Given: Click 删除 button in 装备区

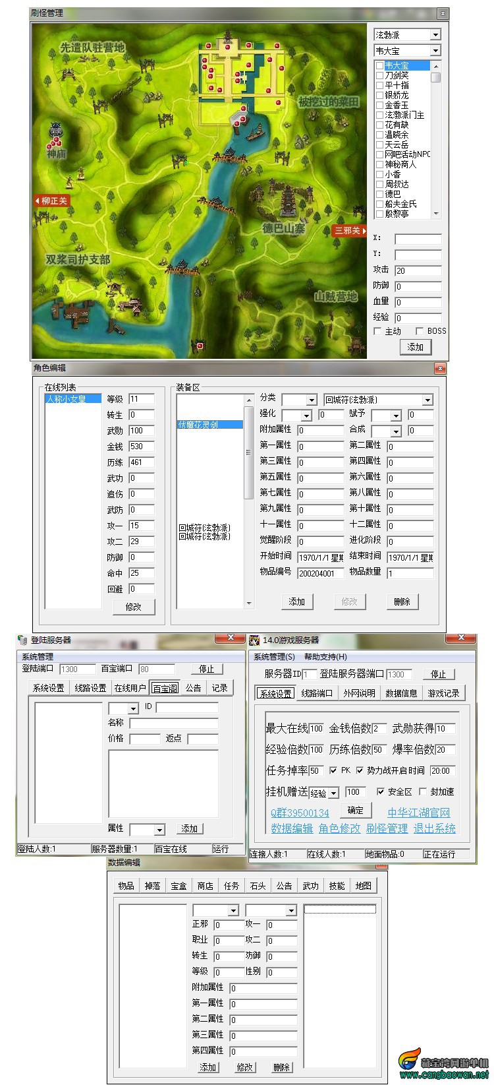Looking at the screenshot, I should pyautogui.click(x=402, y=602).
